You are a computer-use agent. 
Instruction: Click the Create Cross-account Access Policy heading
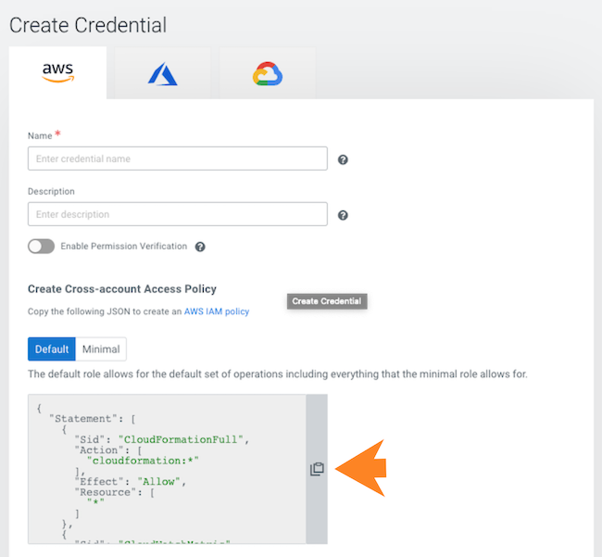(x=121, y=289)
